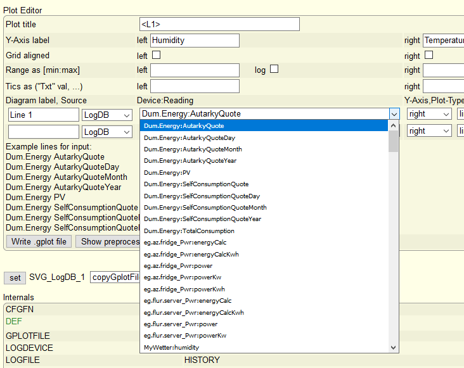Viewport: 464px width, 368px height.
Task: Select eg.flur.server_Pwr:energyCalcKwh entry
Action: pyautogui.click(x=264, y=312)
